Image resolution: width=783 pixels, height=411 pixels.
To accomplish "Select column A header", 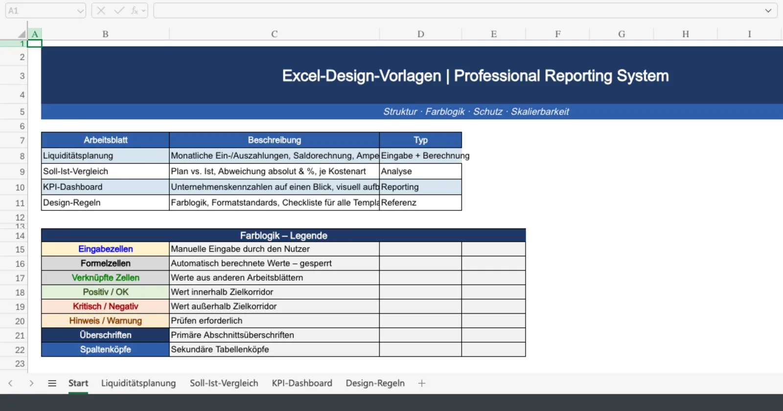I will click(x=35, y=34).
